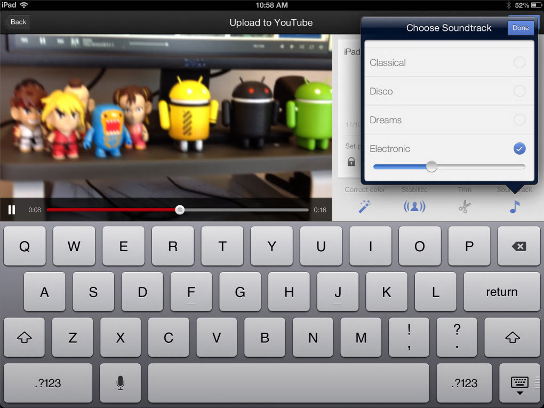Tap the E key
Image resolution: width=544 pixels, height=408 pixels.
pyautogui.click(x=124, y=246)
